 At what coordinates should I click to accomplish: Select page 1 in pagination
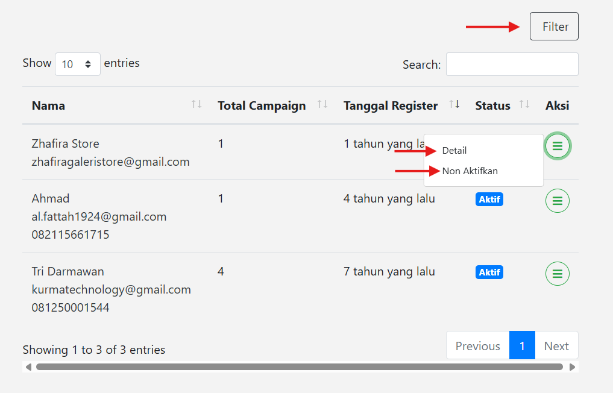point(522,346)
